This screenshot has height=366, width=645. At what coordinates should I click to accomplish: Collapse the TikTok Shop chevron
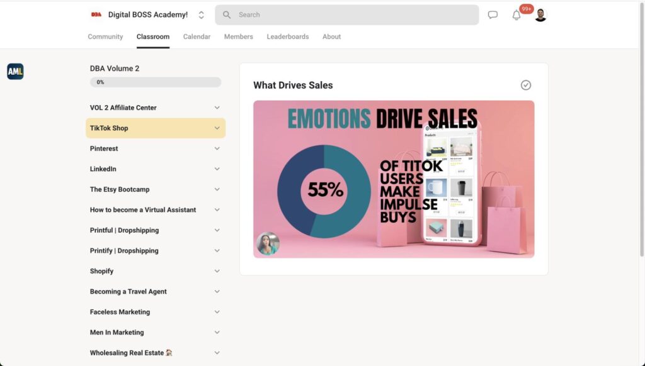[217, 128]
